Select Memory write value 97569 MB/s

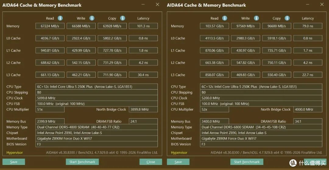point(246,26)
